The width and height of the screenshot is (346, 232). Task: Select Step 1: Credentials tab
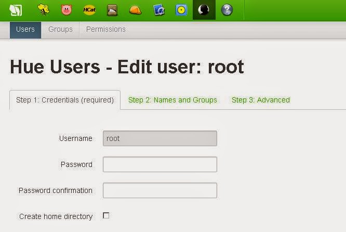click(65, 100)
